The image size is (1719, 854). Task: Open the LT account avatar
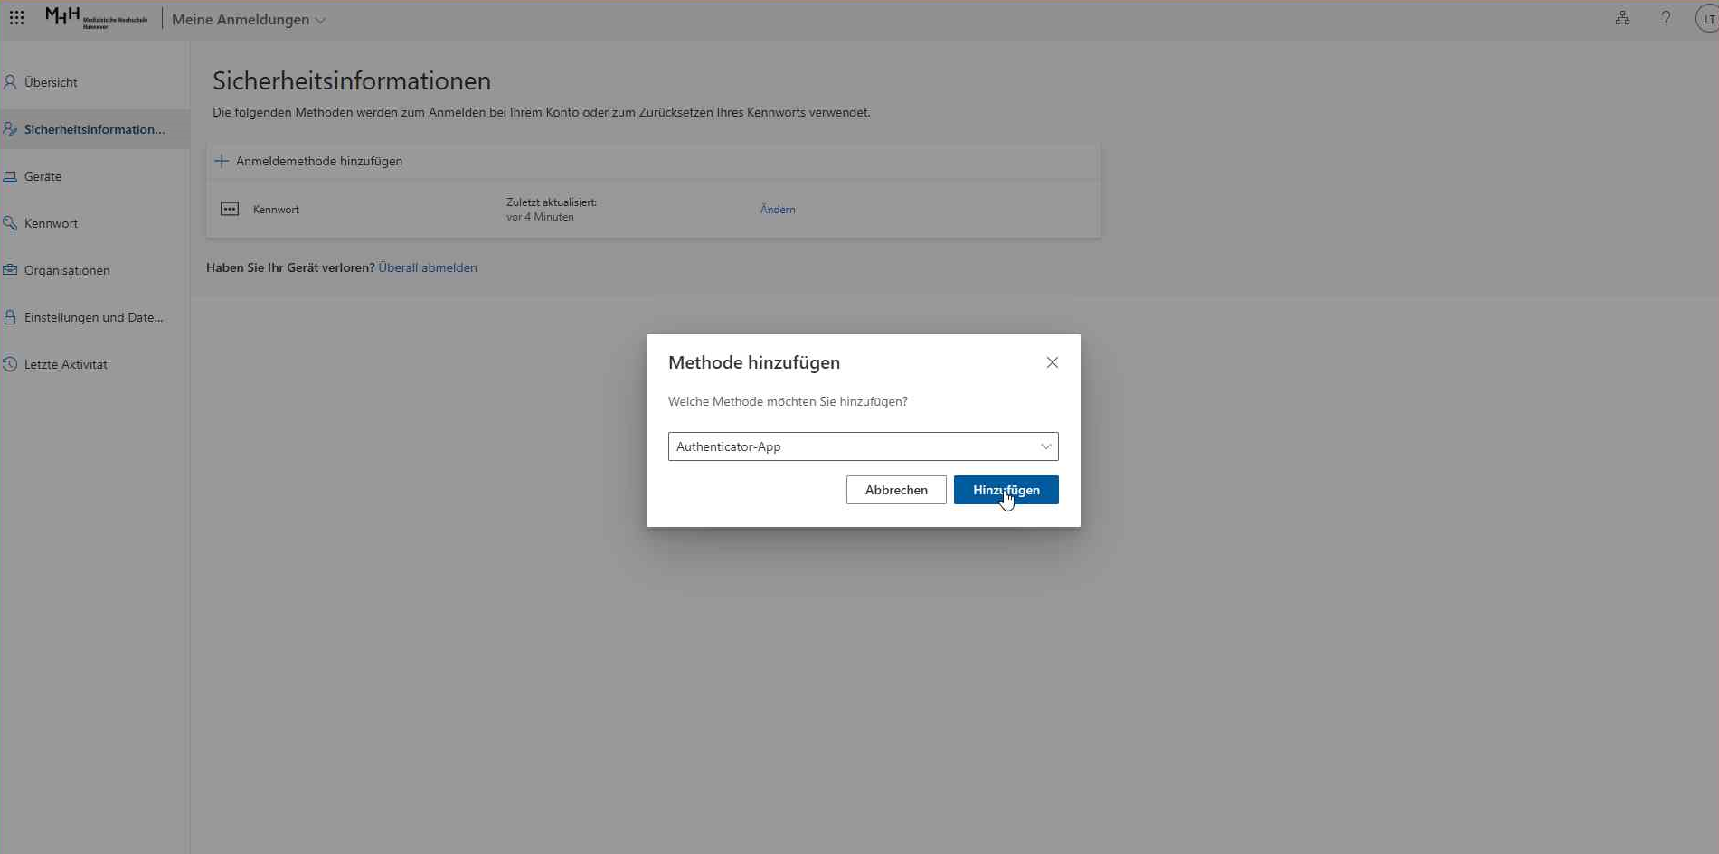coord(1706,19)
